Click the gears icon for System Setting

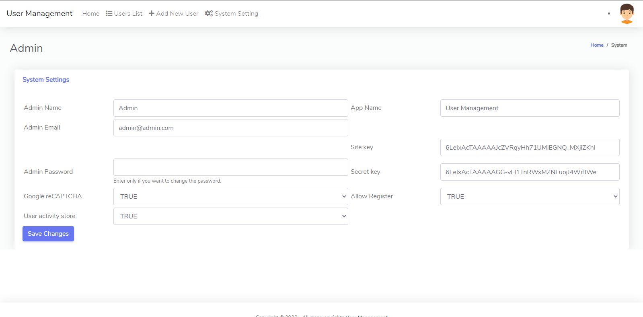209,13
